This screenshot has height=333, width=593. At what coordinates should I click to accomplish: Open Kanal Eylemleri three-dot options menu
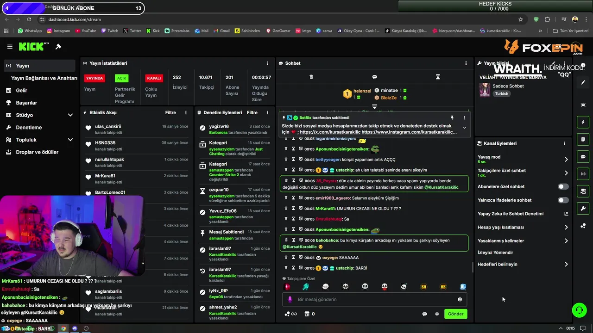[564, 143]
